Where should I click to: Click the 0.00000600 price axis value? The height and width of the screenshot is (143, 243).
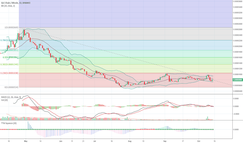238,86
